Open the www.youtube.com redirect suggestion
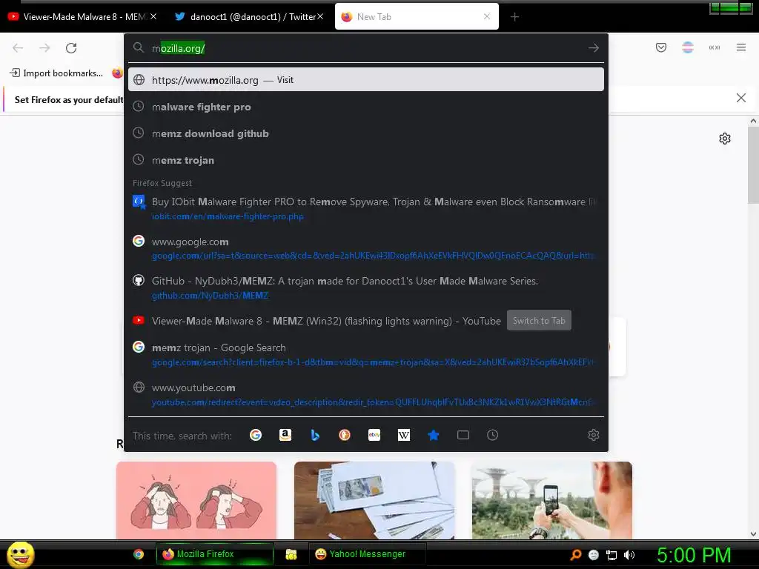Image resolution: width=759 pixels, height=569 pixels. [x=366, y=394]
